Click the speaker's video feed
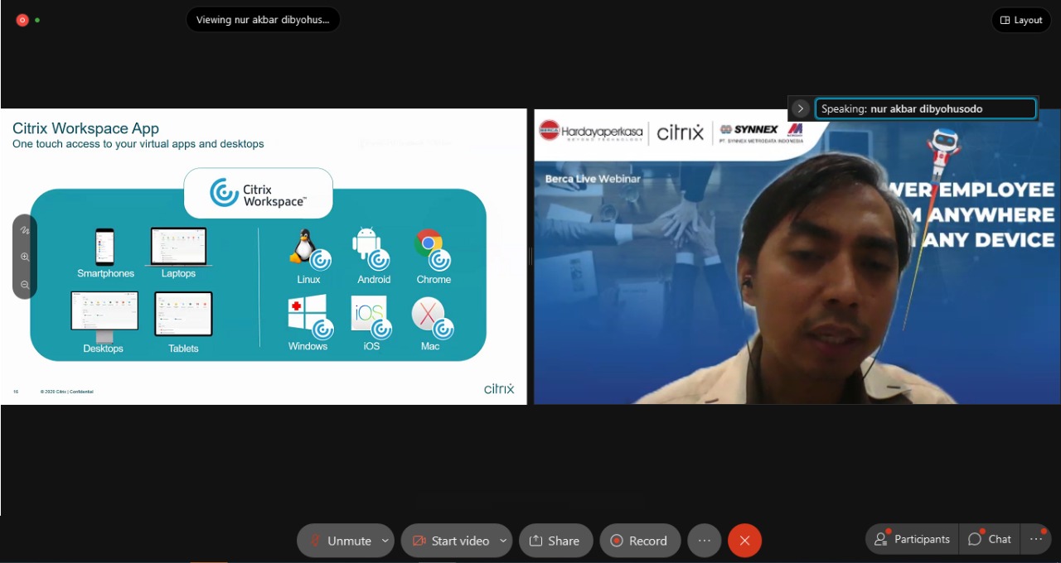This screenshot has width=1061, height=563. pyautogui.click(x=797, y=257)
